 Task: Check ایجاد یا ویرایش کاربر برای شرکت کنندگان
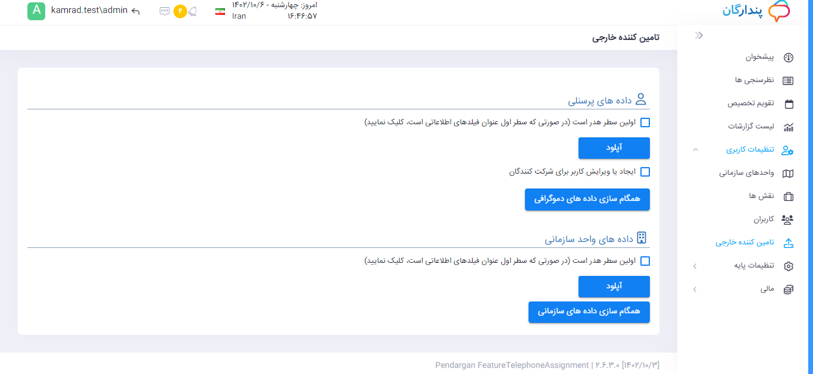click(x=645, y=172)
